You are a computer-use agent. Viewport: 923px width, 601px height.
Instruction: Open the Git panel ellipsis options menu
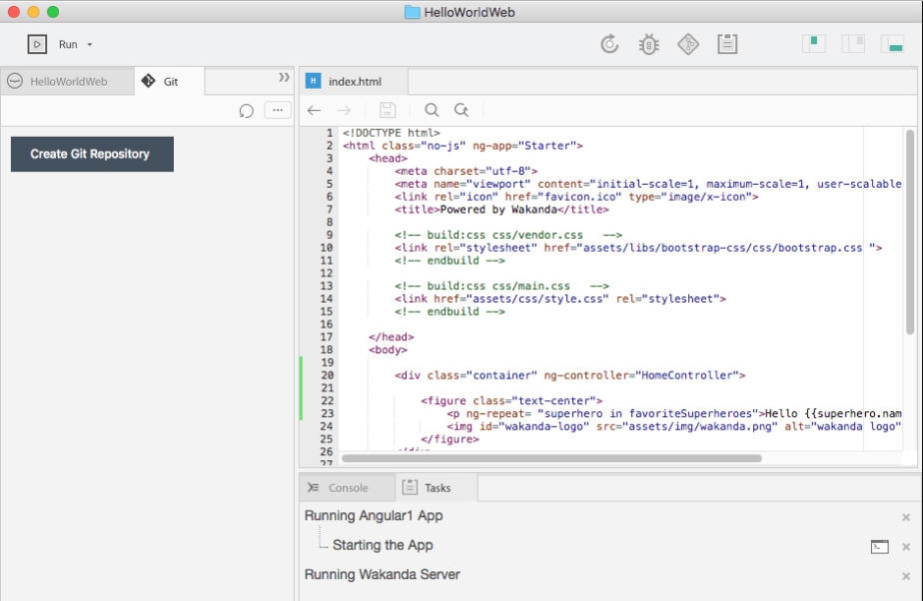[277, 110]
